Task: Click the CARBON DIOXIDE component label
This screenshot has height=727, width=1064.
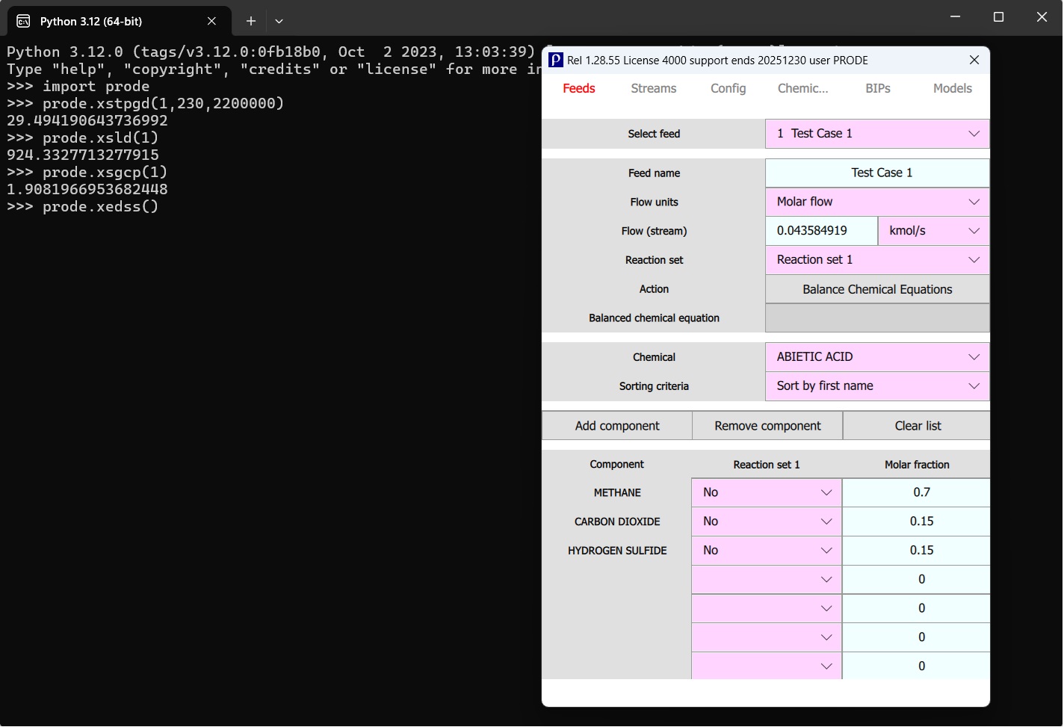Action: tap(617, 522)
